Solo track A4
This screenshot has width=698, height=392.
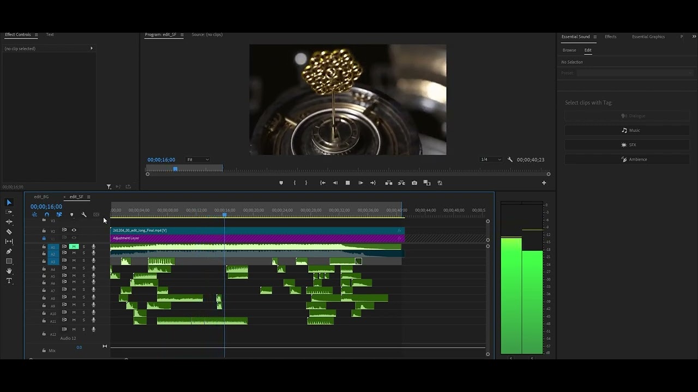83,268
